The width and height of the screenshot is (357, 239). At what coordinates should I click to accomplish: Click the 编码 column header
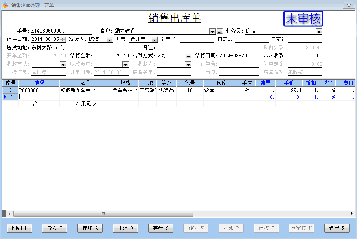click(39, 83)
